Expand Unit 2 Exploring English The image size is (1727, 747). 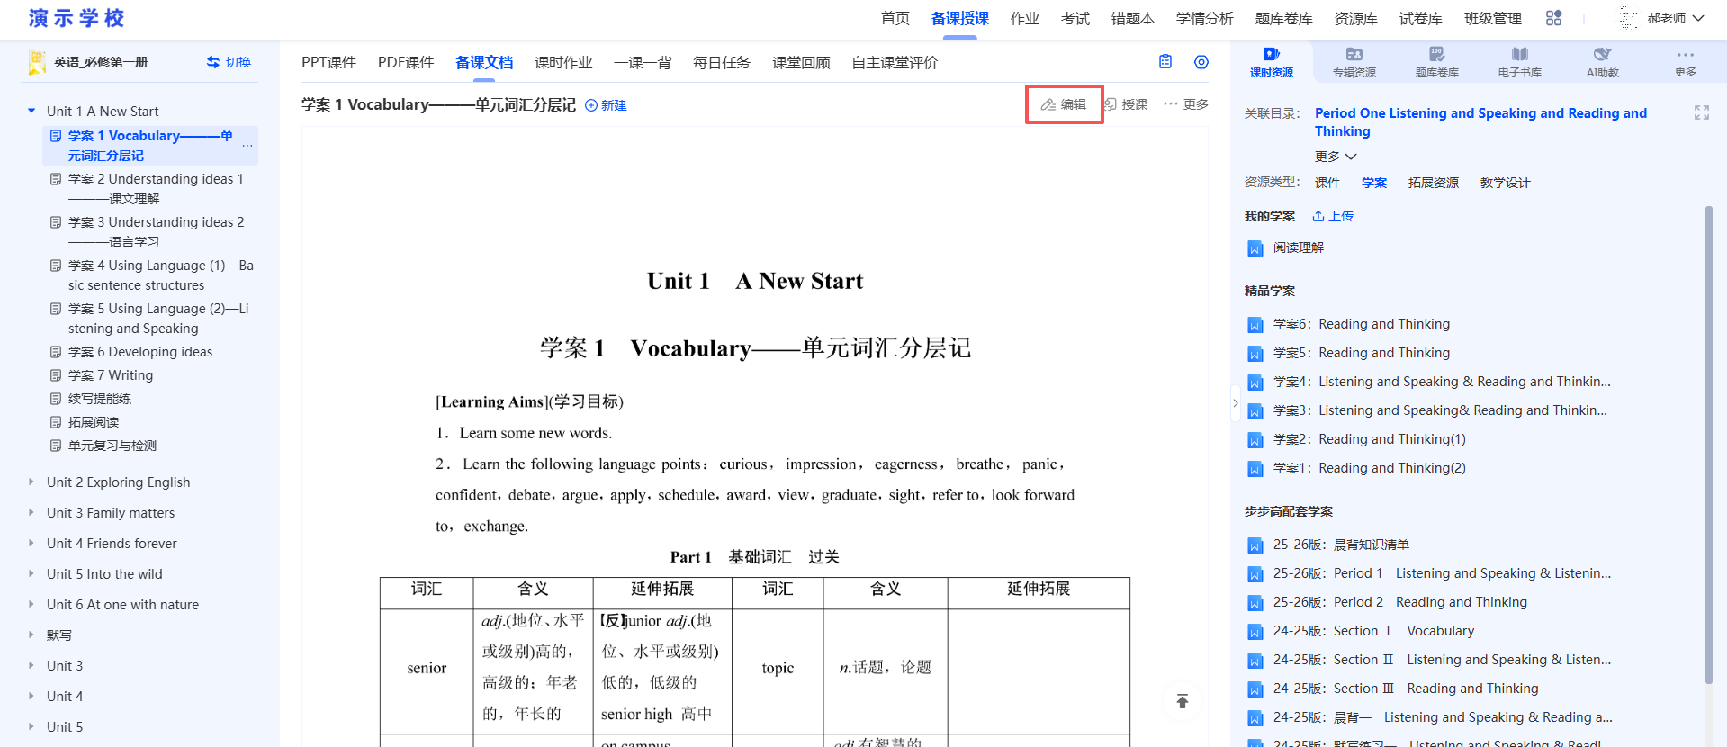31,481
